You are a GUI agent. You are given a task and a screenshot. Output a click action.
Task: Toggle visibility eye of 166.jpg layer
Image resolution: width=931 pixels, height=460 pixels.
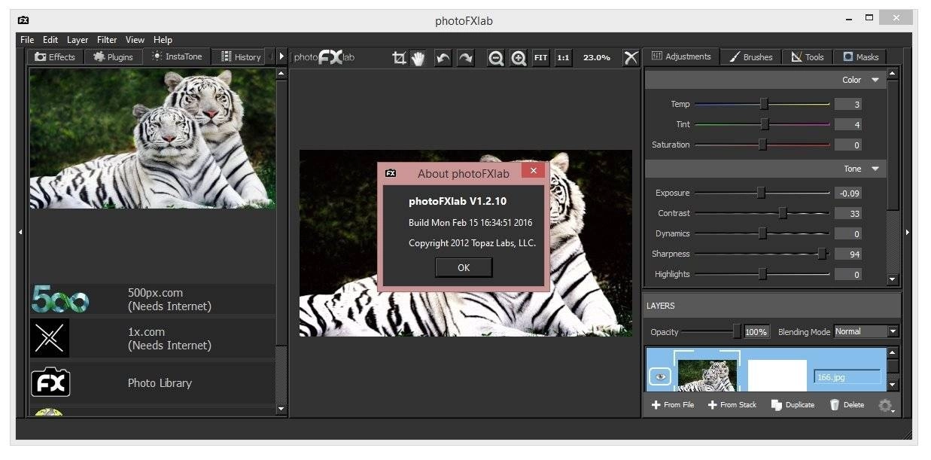click(x=660, y=377)
